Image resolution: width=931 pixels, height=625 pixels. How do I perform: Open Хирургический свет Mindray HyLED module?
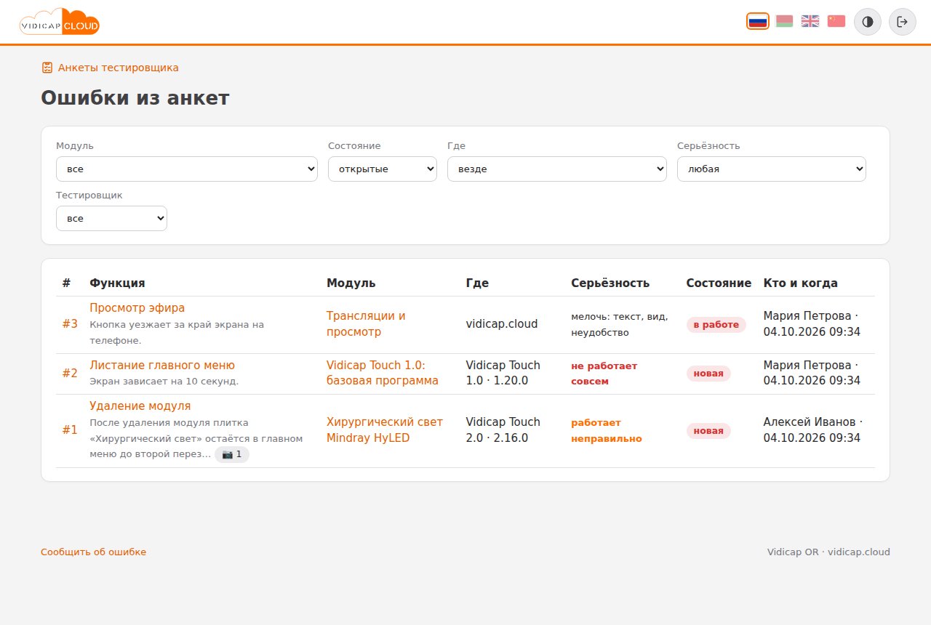point(385,430)
